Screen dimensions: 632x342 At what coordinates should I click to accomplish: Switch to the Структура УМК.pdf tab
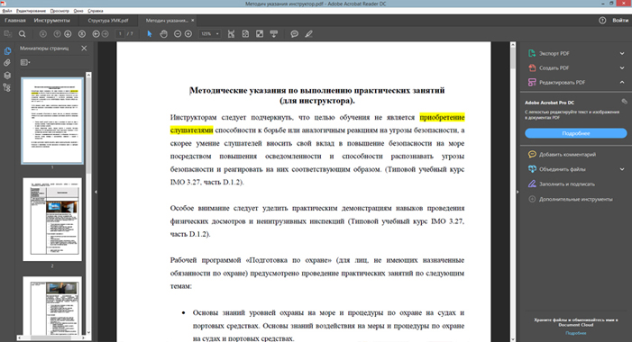(x=108, y=21)
